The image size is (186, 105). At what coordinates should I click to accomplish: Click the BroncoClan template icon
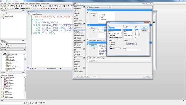pos(5,79)
